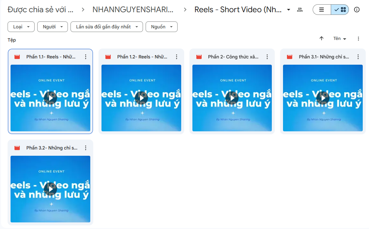Open the Reels - Short Video folder dropdown arrow
The height and width of the screenshot is (229, 369).
point(288,10)
